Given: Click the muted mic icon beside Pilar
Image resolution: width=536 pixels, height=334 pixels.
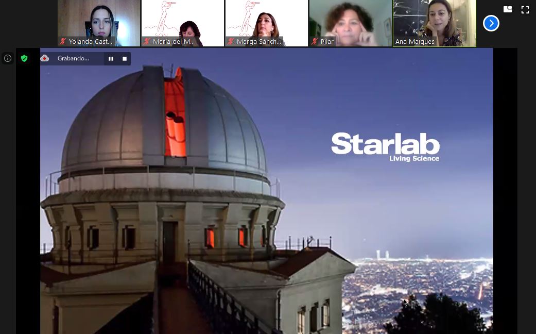Looking at the screenshot, I should click(315, 41).
